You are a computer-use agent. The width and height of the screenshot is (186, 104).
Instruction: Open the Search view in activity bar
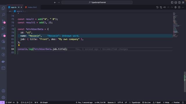[3, 15]
